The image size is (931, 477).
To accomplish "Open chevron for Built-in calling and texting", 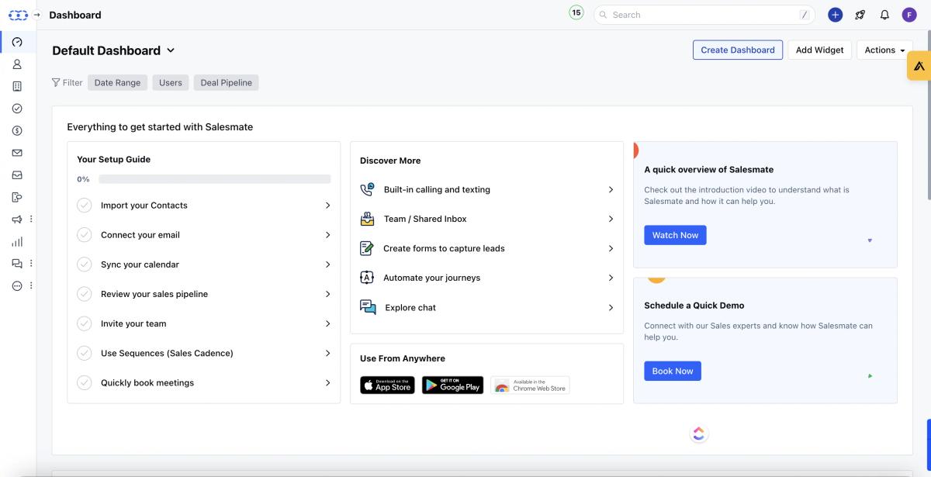I will click(611, 189).
